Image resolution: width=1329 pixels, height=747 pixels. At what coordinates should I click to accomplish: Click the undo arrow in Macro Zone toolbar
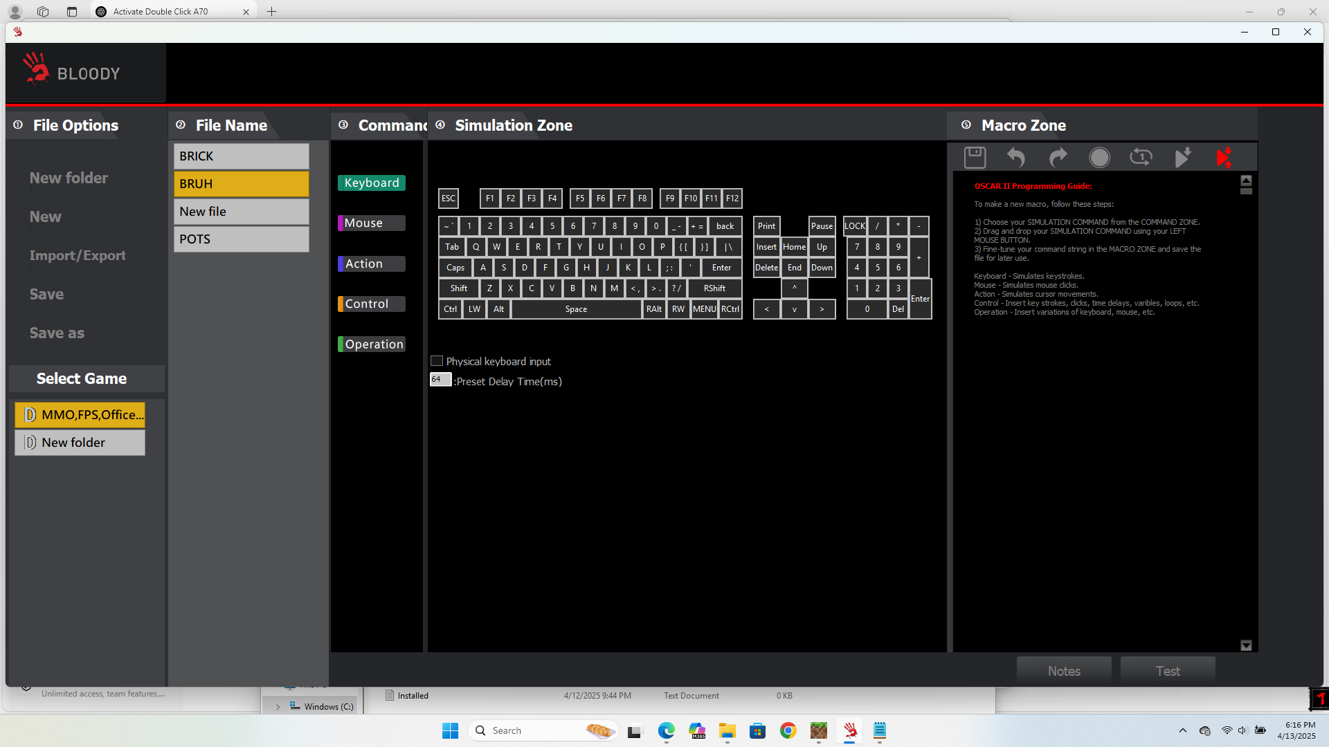pyautogui.click(x=1015, y=158)
